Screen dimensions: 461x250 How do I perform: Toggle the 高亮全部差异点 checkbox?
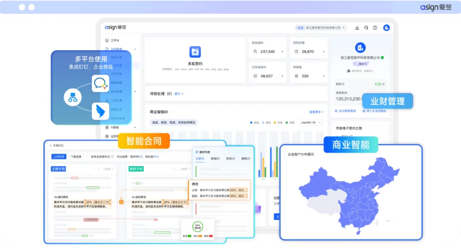click(x=90, y=156)
